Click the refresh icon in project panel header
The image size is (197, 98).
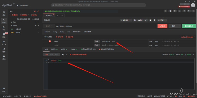tap(35, 11)
